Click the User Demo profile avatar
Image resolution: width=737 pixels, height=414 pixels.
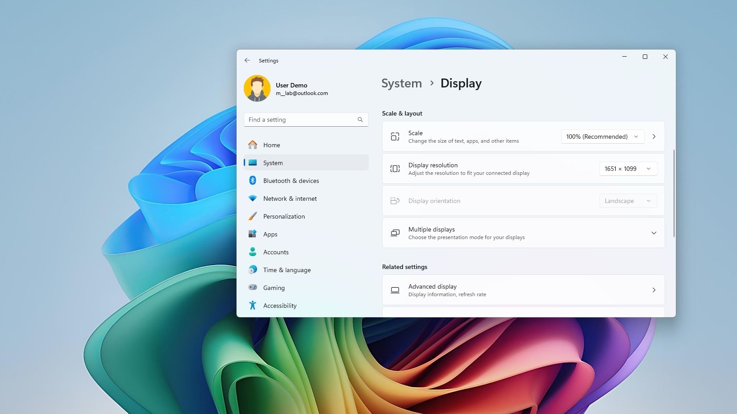(257, 89)
